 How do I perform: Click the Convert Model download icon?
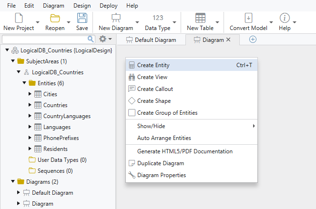click(248, 18)
